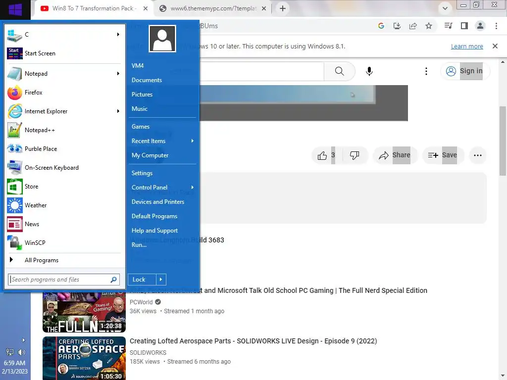Click the Save button under video

coord(443,155)
